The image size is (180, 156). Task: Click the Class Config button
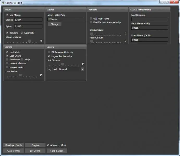[14, 151]
